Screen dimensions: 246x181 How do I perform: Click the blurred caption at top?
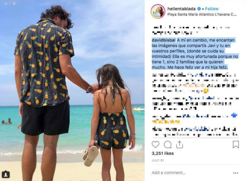191,30
